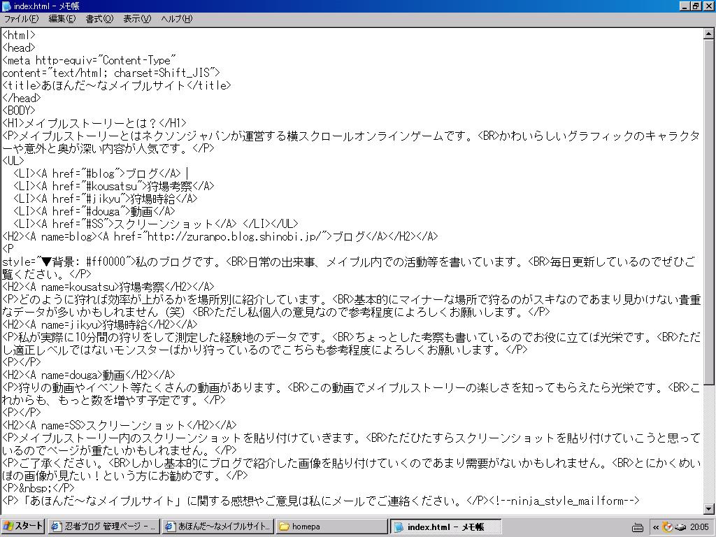
Task: Click the <P>&nbsp;</P> line
Action: (38, 488)
